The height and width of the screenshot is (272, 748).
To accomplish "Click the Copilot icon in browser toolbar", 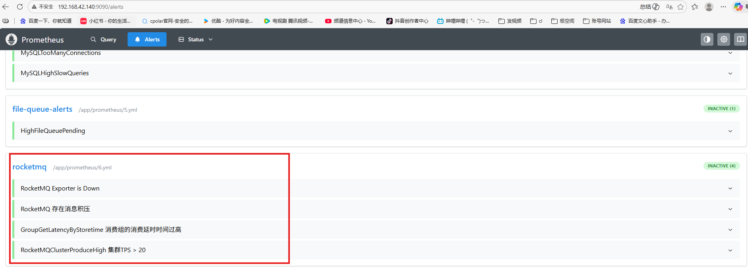I will pos(738,7).
